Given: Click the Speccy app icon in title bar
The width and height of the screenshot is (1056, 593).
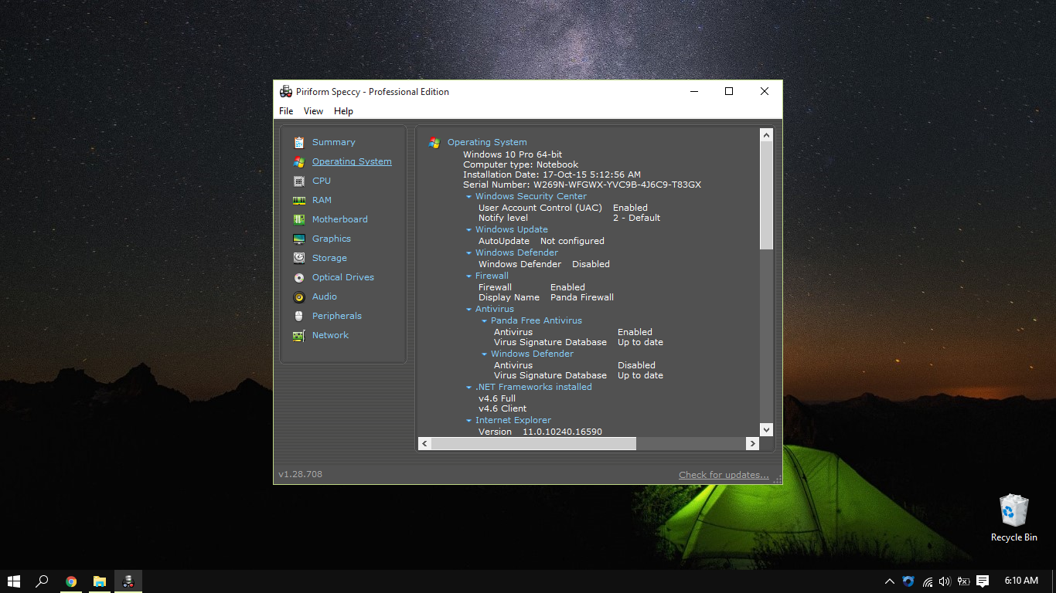Looking at the screenshot, I should [x=286, y=91].
